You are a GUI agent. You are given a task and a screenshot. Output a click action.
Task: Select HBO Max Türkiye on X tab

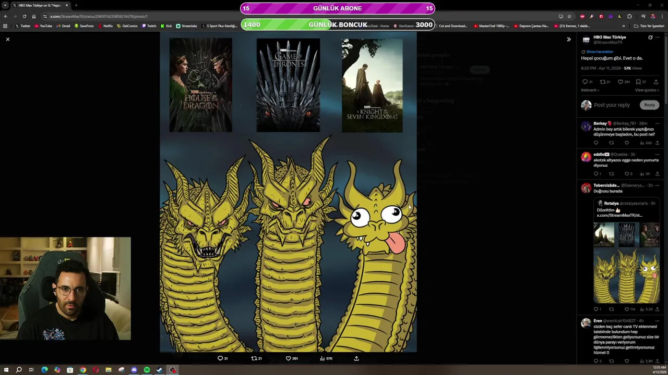(41, 5)
